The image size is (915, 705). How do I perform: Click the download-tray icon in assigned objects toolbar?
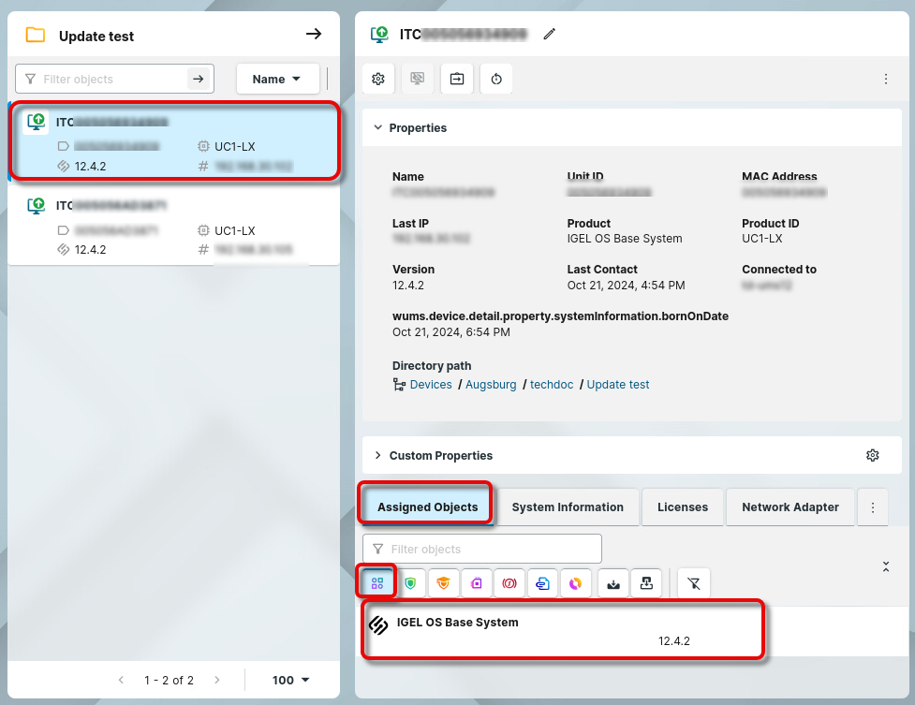613,583
